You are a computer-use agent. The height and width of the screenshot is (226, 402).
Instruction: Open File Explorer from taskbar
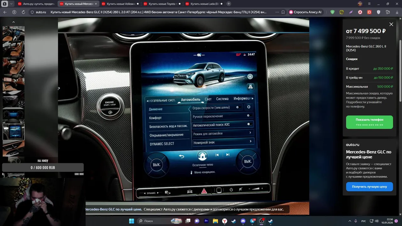[x=215, y=221]
